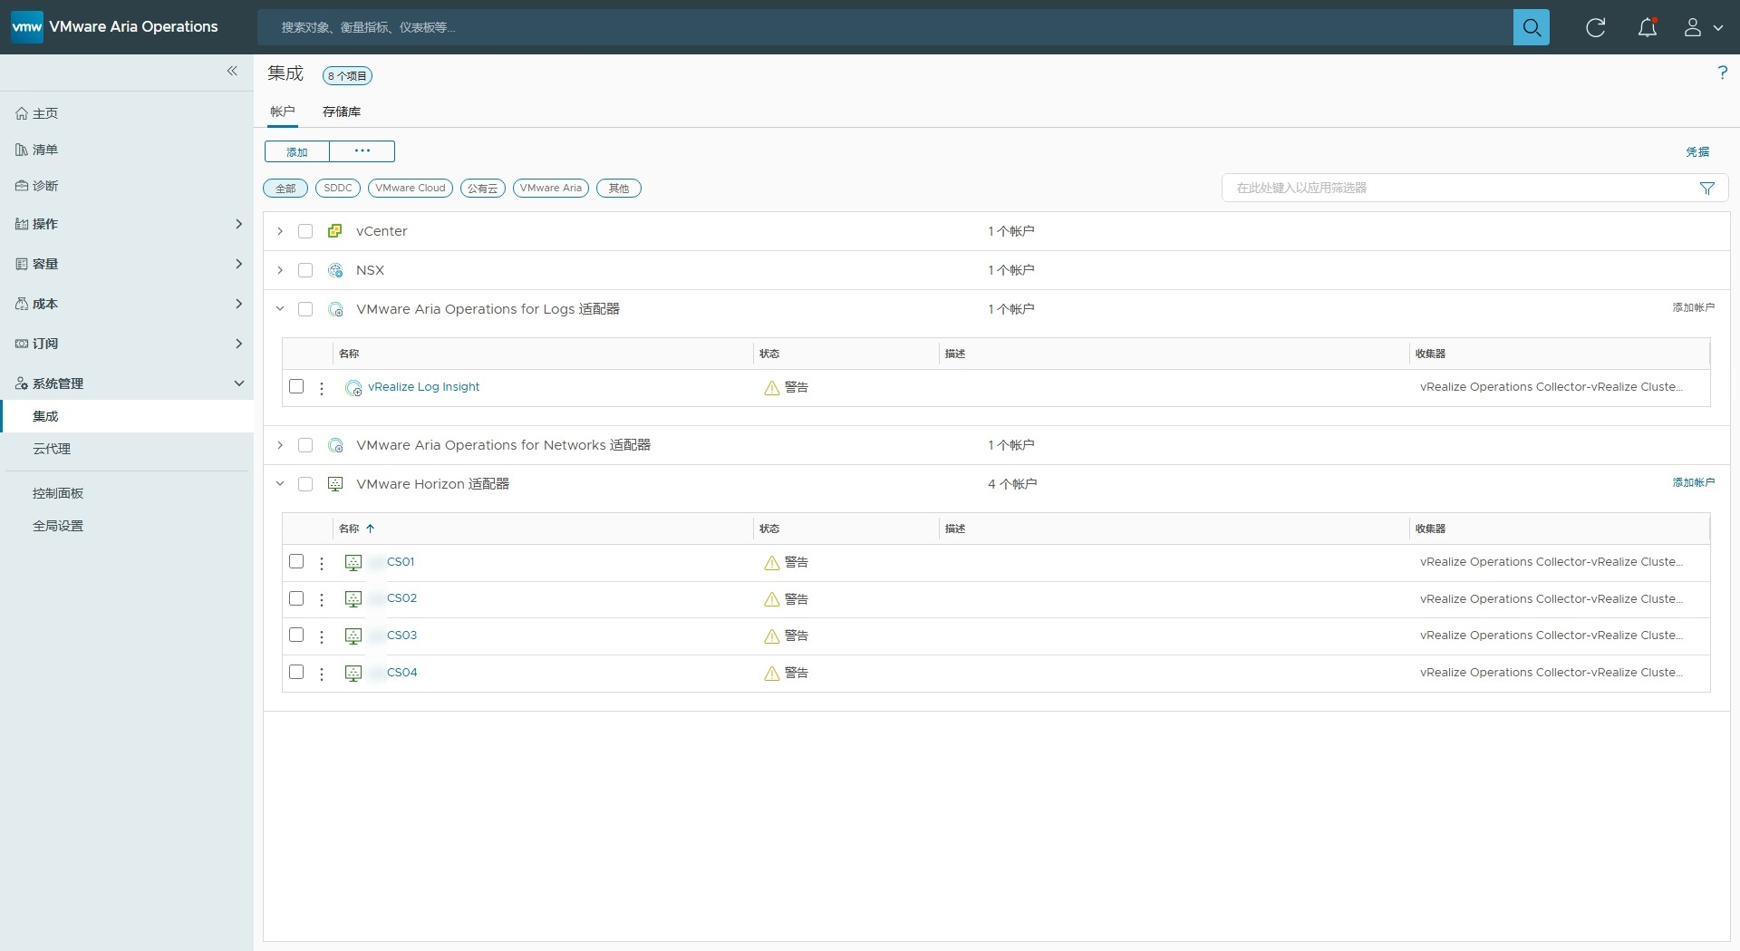Open actions menu for CS01 row
The height and width of the screenshot is (951, 1740).
(322, 563)
